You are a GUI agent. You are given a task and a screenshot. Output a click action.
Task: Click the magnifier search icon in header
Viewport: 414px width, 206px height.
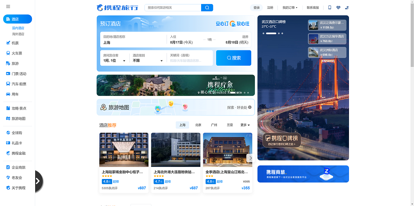[x=207, y=8]
